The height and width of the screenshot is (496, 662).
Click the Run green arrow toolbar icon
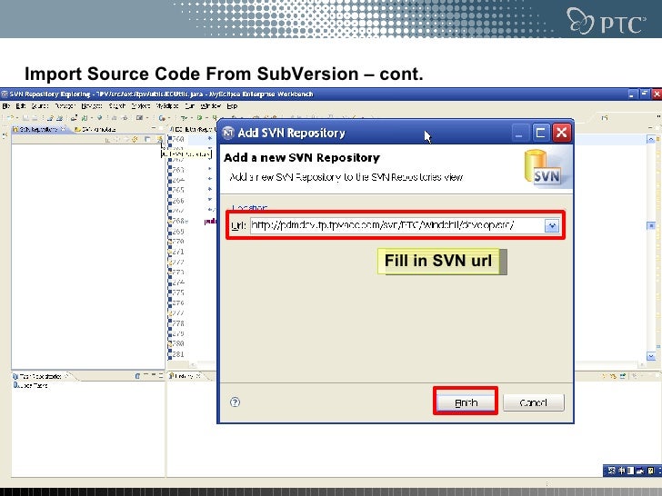point(199,118)
